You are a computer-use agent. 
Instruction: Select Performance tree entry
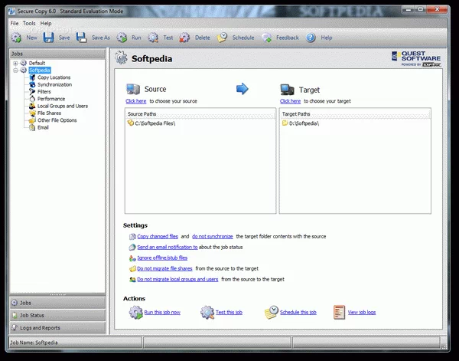point(51,99)
